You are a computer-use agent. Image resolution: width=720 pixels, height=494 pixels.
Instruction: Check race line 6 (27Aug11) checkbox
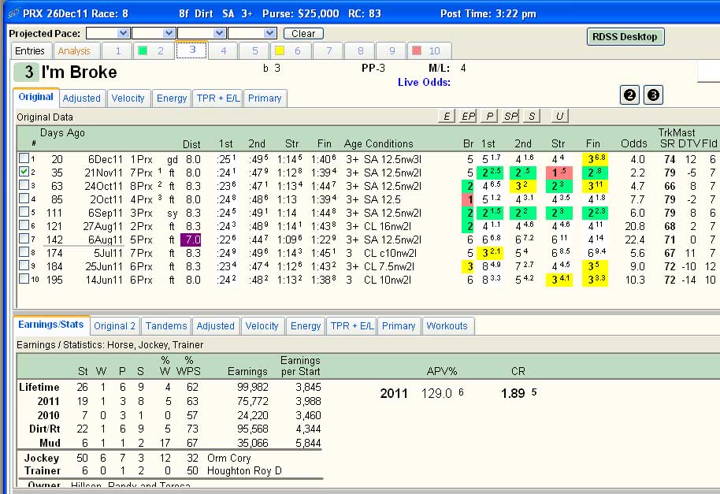24,225
